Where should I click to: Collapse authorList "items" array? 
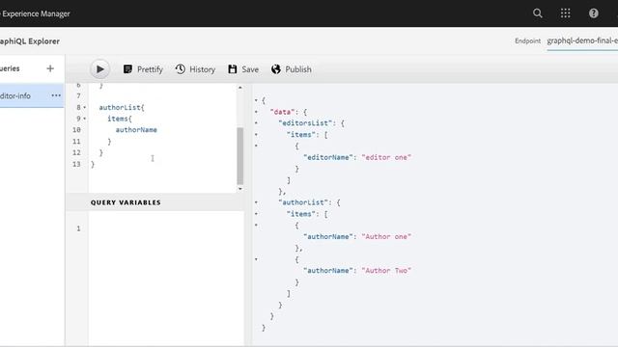coord(256,214)
